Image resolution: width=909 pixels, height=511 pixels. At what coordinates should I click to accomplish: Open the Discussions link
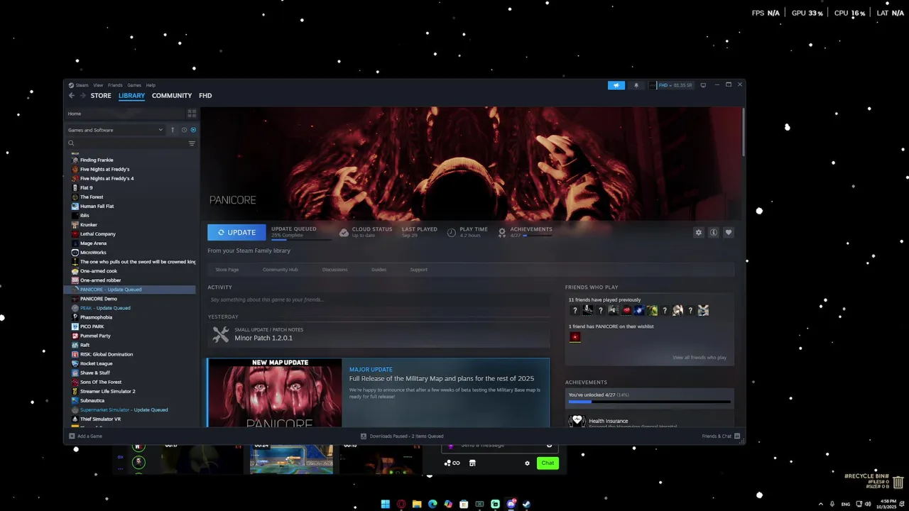pos(335,270)
